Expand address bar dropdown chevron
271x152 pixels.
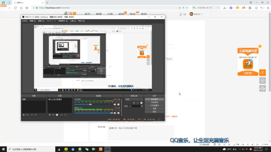[187, 8]
